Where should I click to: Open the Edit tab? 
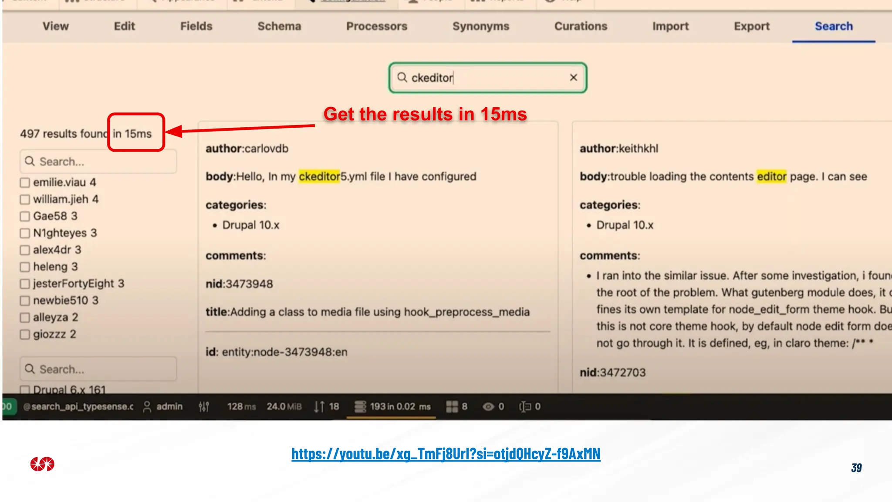point(124,26)
